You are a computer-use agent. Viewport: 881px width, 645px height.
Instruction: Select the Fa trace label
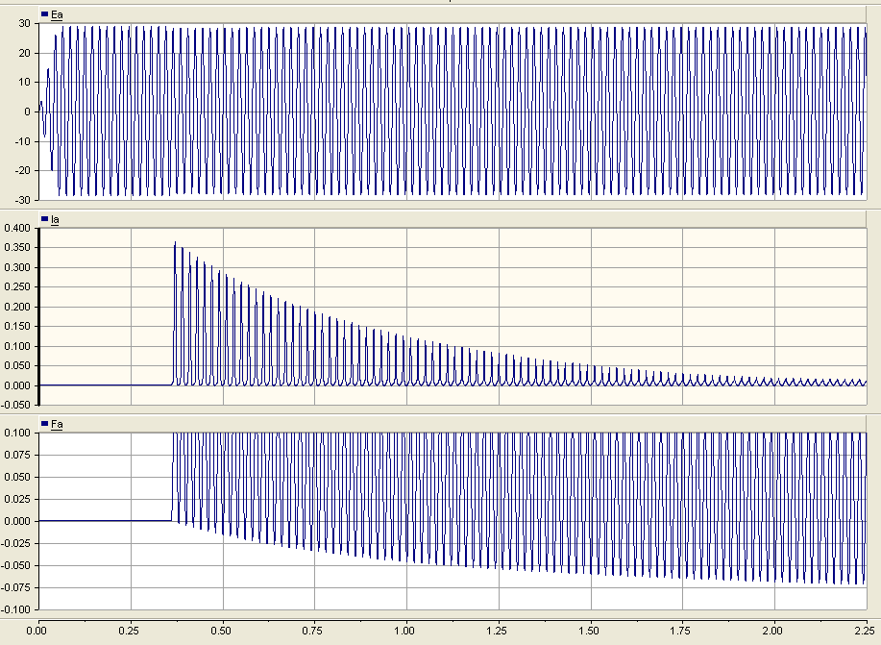click(57, 425)
